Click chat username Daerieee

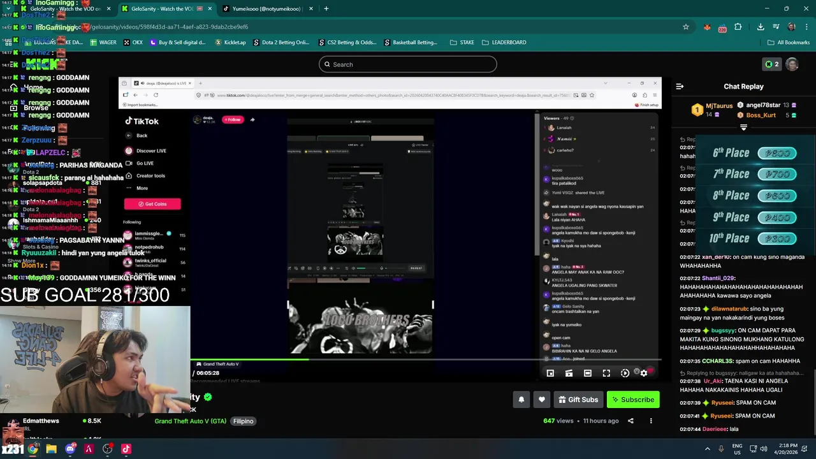click(715, 429)
